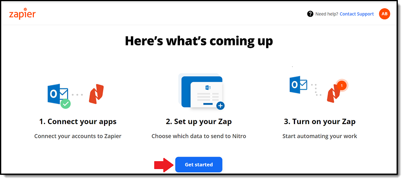Viewport: 404px width, 181px height.
Task: Click the blue plus icon in step 2
Action: [x=220, y=106]
